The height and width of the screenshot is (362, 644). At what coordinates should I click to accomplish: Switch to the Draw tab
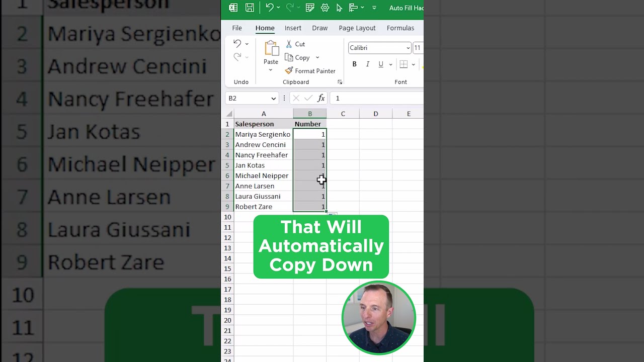click(319, 28)
